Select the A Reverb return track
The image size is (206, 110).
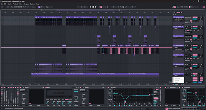click(x=178, y=78)
